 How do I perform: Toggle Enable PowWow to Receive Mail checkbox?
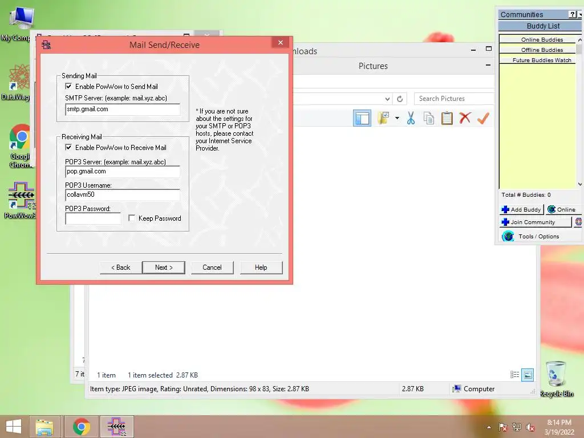pos(68,148)
